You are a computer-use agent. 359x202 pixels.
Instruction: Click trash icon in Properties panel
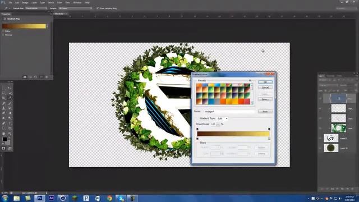point(47,77)
